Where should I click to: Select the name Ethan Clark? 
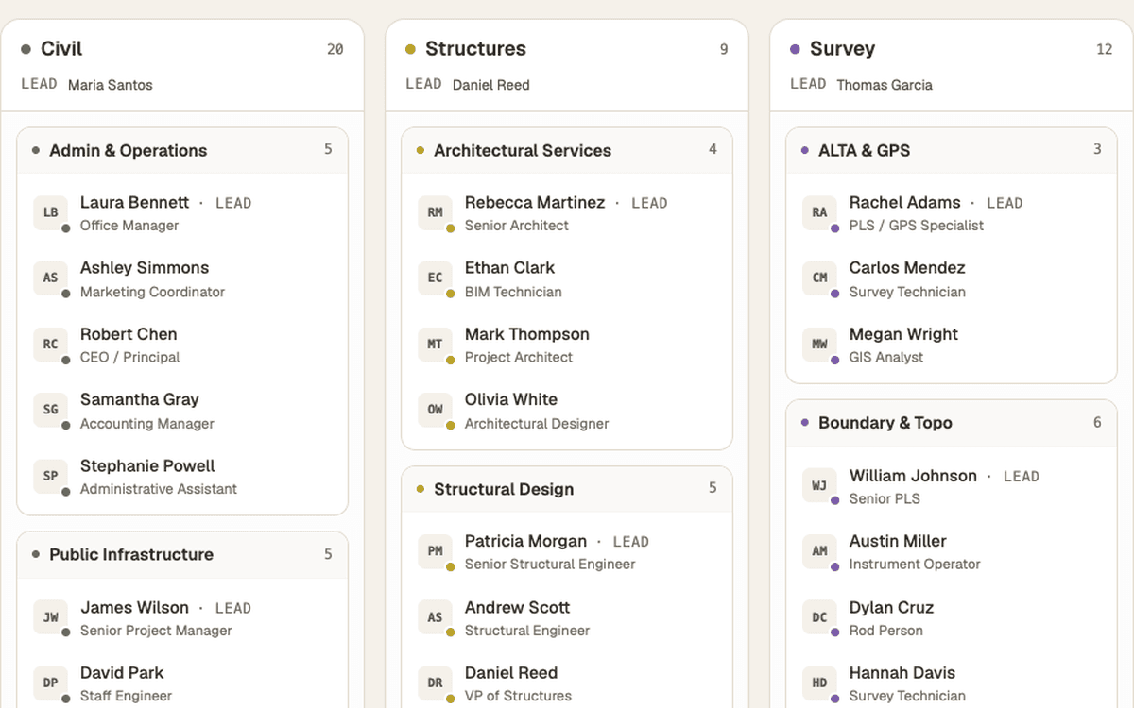tap(509, 268)
